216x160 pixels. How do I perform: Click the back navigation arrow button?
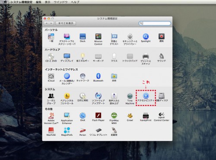46,23
